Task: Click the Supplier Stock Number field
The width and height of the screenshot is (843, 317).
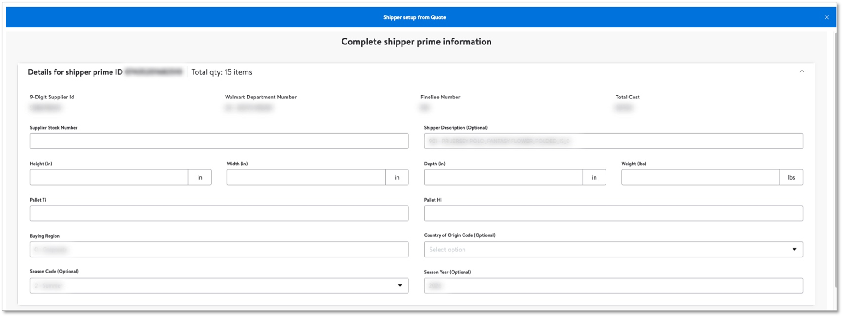Action: (x=219, y=141)
